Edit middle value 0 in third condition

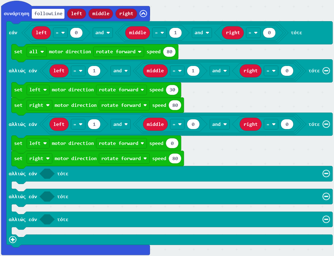click(193, 124)
